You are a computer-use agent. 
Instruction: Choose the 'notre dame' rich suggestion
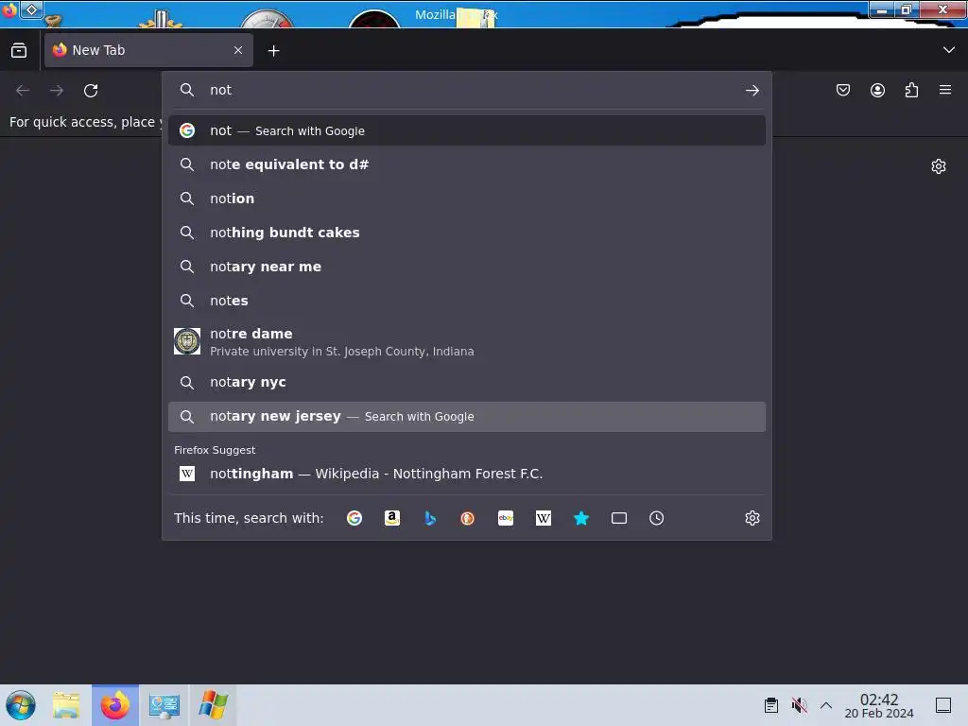click(x=467, y=341)
